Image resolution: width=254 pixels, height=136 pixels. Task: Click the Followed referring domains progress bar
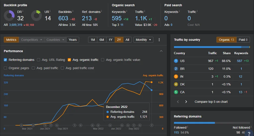click(194, 123)
